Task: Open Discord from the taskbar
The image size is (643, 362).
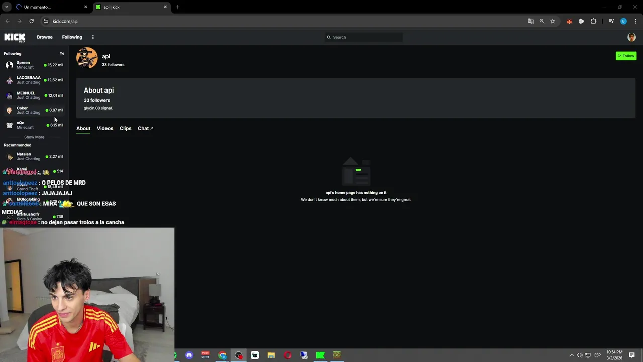Action: pyautogui.click(x=189, y=355)
